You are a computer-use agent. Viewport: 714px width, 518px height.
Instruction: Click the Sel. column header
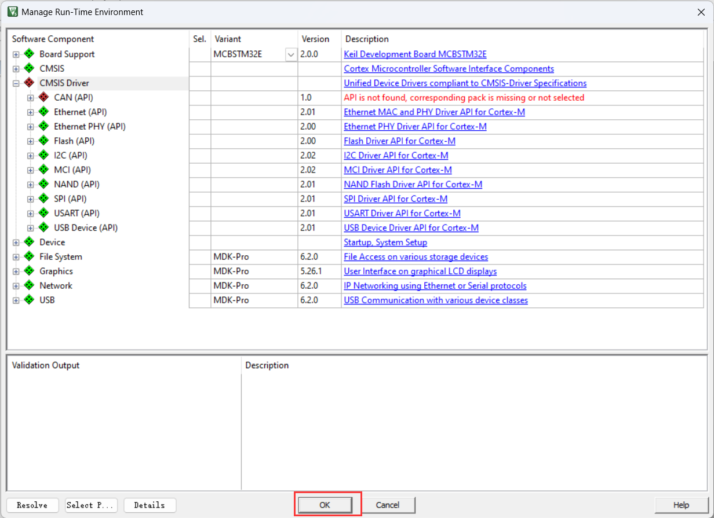tap(199, 39)
